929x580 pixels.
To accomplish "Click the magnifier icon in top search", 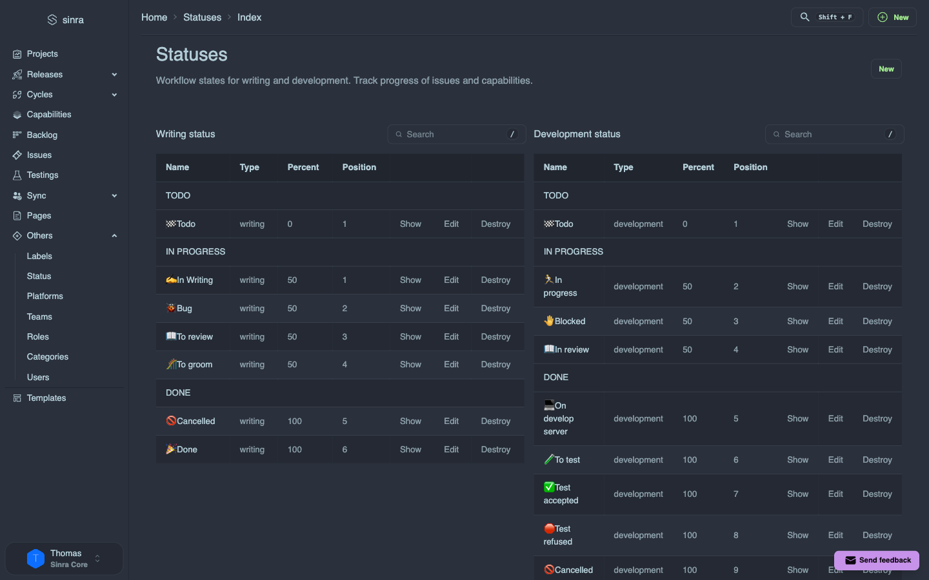I will 804,17.
